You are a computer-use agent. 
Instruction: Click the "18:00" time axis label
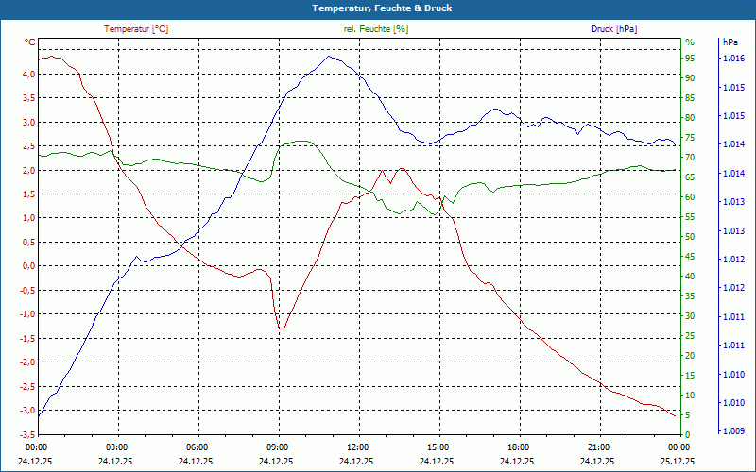(x=520, y=447)
